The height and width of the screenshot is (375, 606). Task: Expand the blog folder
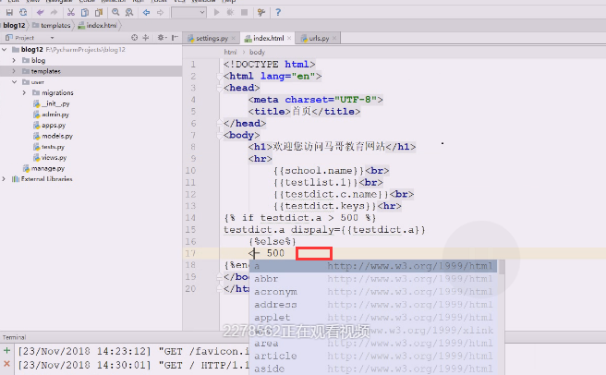click(x=14, y=60)
